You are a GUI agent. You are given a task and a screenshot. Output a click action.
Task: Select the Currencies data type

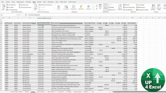point(66,7)
